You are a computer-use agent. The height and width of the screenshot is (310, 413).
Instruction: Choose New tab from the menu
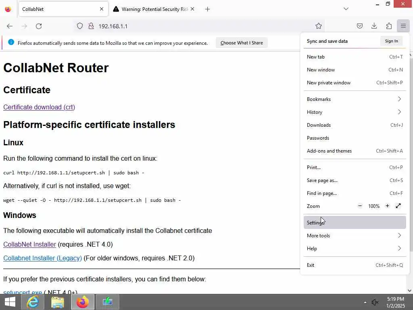pos(355,57)
